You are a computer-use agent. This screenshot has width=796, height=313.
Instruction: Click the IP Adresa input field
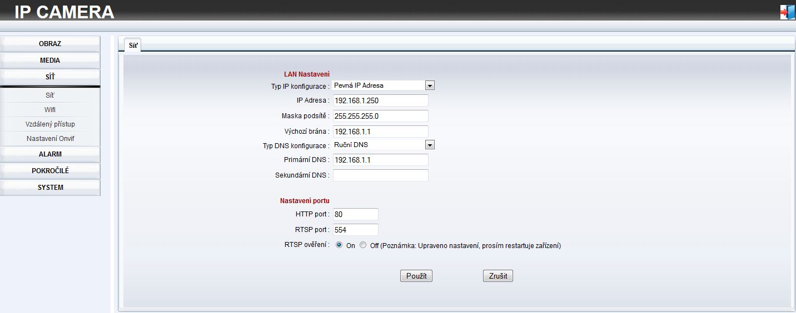pyautogui.click(x=380, y=101)
